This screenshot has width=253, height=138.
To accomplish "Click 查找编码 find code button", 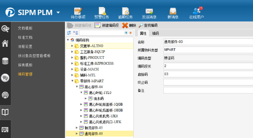I will 148,25.
